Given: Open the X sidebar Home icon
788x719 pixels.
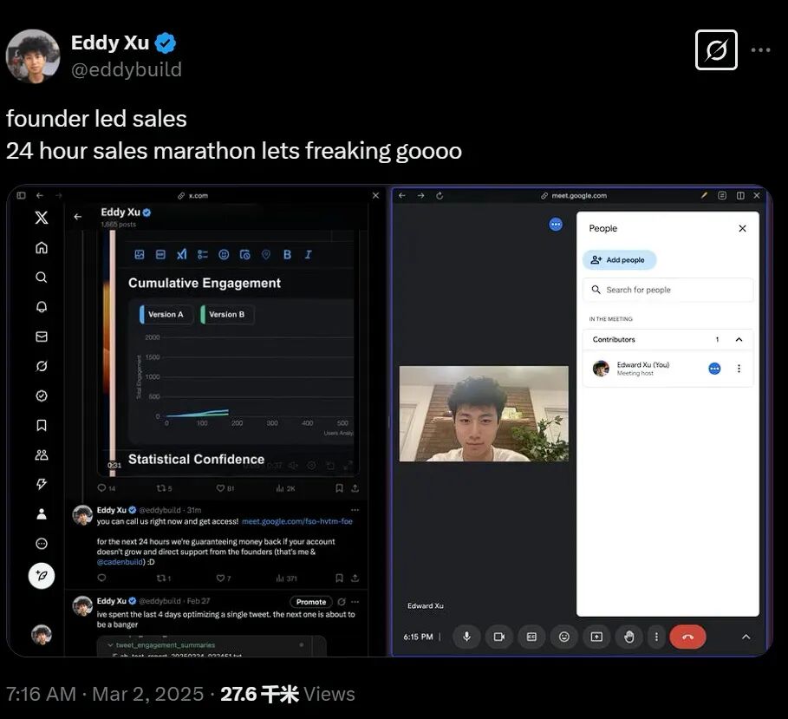Looking at the screenshot, I should click(x=42, y=247).
